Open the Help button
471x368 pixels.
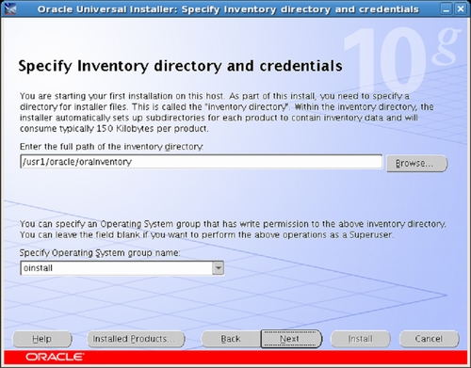(x=41, y=339)
